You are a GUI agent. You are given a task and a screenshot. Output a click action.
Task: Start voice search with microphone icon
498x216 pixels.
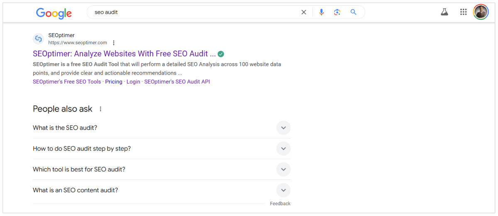321,12
